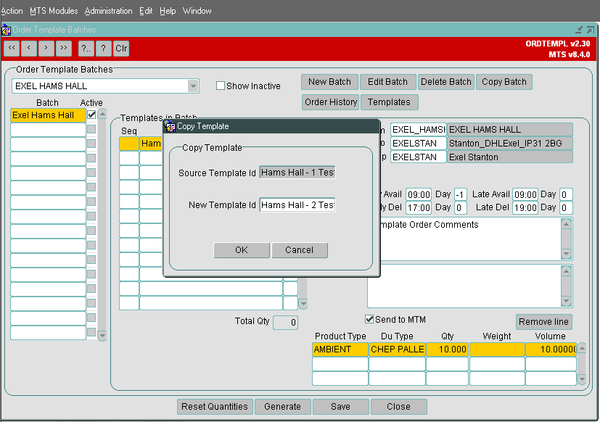Go to first record with << button
Image resolution: width=600 pixels, height=422 pixels.
(12, 49)
